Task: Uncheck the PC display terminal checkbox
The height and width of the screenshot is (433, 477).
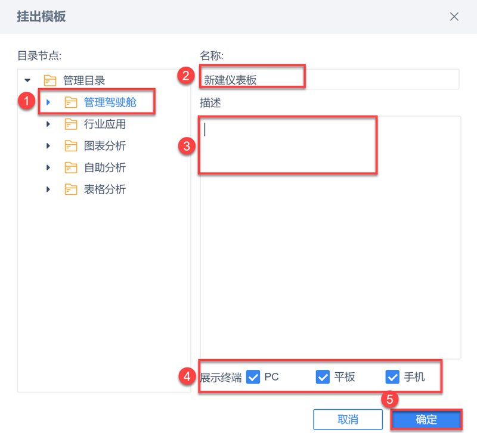Action: pyautogui.click(x=253, y=377)
